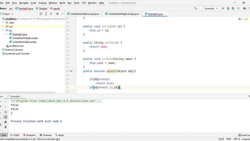Expand the .idea folder
250x141 pixels.
click(3, 23)
